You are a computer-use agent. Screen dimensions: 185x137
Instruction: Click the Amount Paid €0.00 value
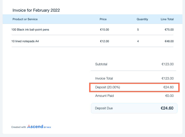(x=169, y=96)
